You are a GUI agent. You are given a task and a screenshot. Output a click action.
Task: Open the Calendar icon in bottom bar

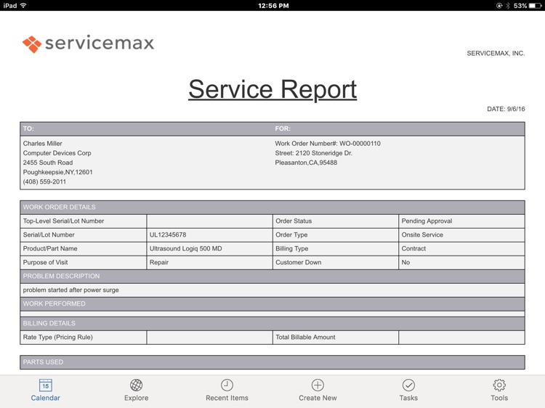click(46, 385)
